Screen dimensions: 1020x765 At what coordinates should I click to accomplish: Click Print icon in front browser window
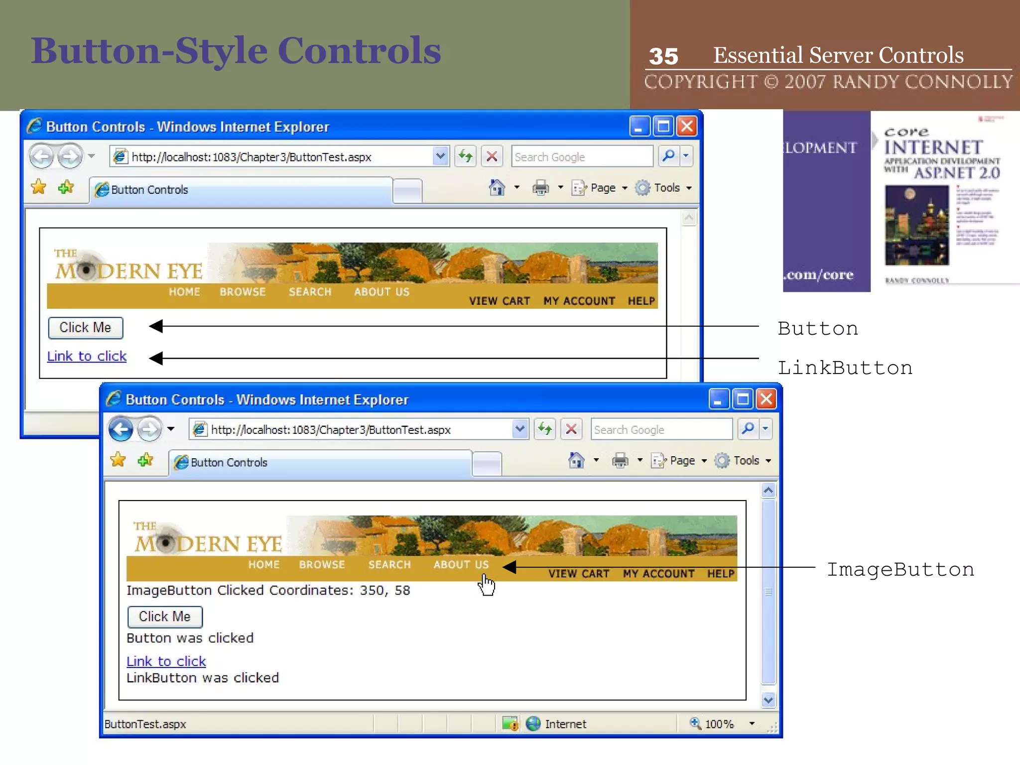(x=620, y=460)
